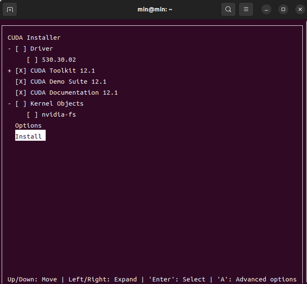Uncheck CUDA Toolkit 12.1 checkbox
The image size is (307, 284).
[21, 71]
